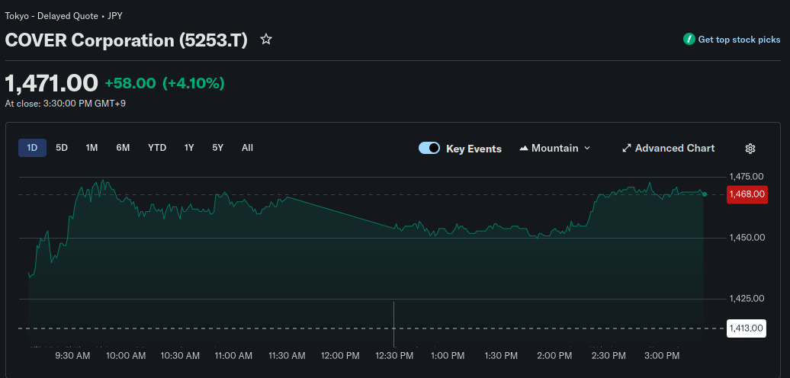Select the 1Y range
This screenshot has width=790, height=378.
(x=189, y=148)
